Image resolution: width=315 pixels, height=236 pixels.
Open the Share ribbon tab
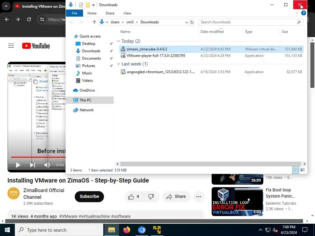[110, 13]
